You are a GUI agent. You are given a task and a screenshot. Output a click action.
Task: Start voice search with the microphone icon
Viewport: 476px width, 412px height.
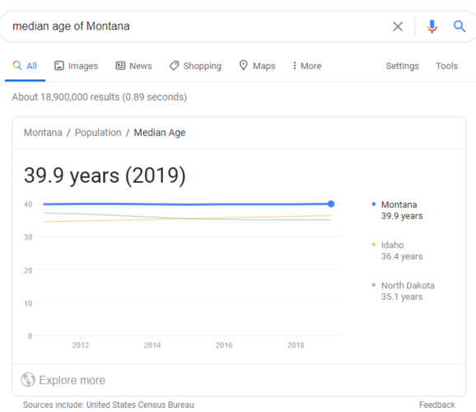coord(432,26)
